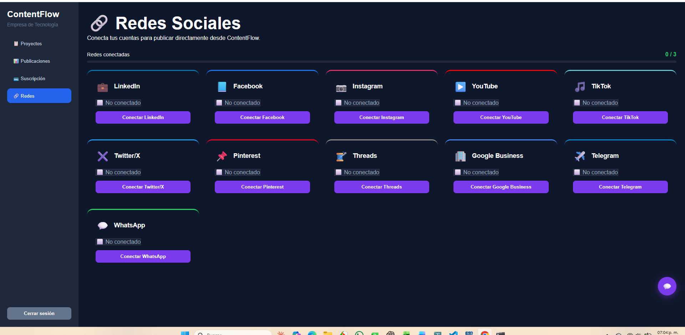The width and height of the screenshot is (685, 335).
Task: Click the 'No conectado' status under TikTok
Action: [596, 103]
